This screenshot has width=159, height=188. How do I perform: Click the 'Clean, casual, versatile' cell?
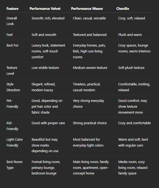89,18
